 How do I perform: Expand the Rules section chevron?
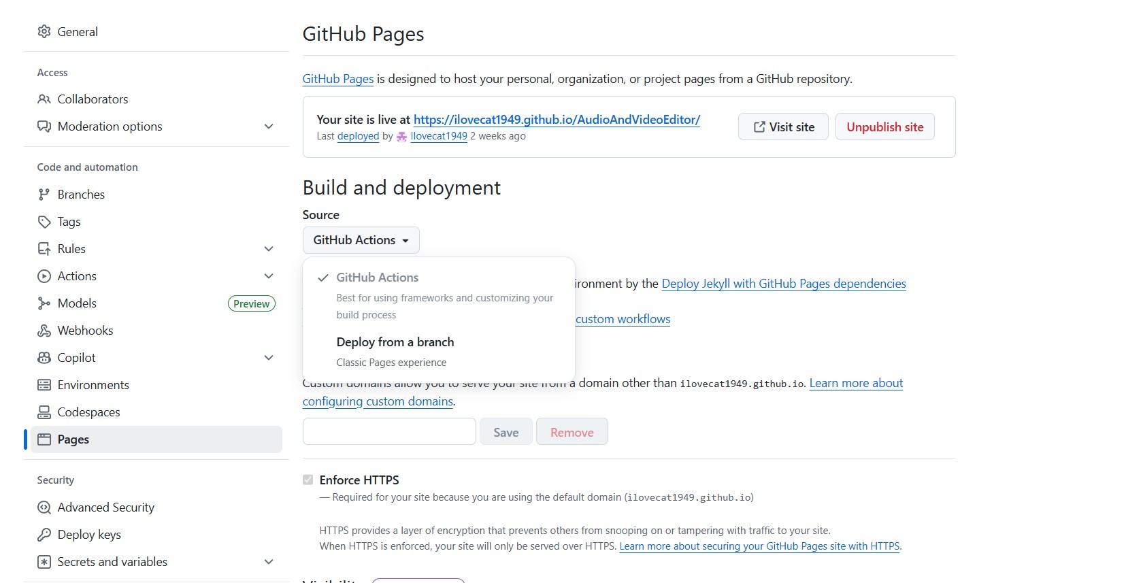pos(269,249)
